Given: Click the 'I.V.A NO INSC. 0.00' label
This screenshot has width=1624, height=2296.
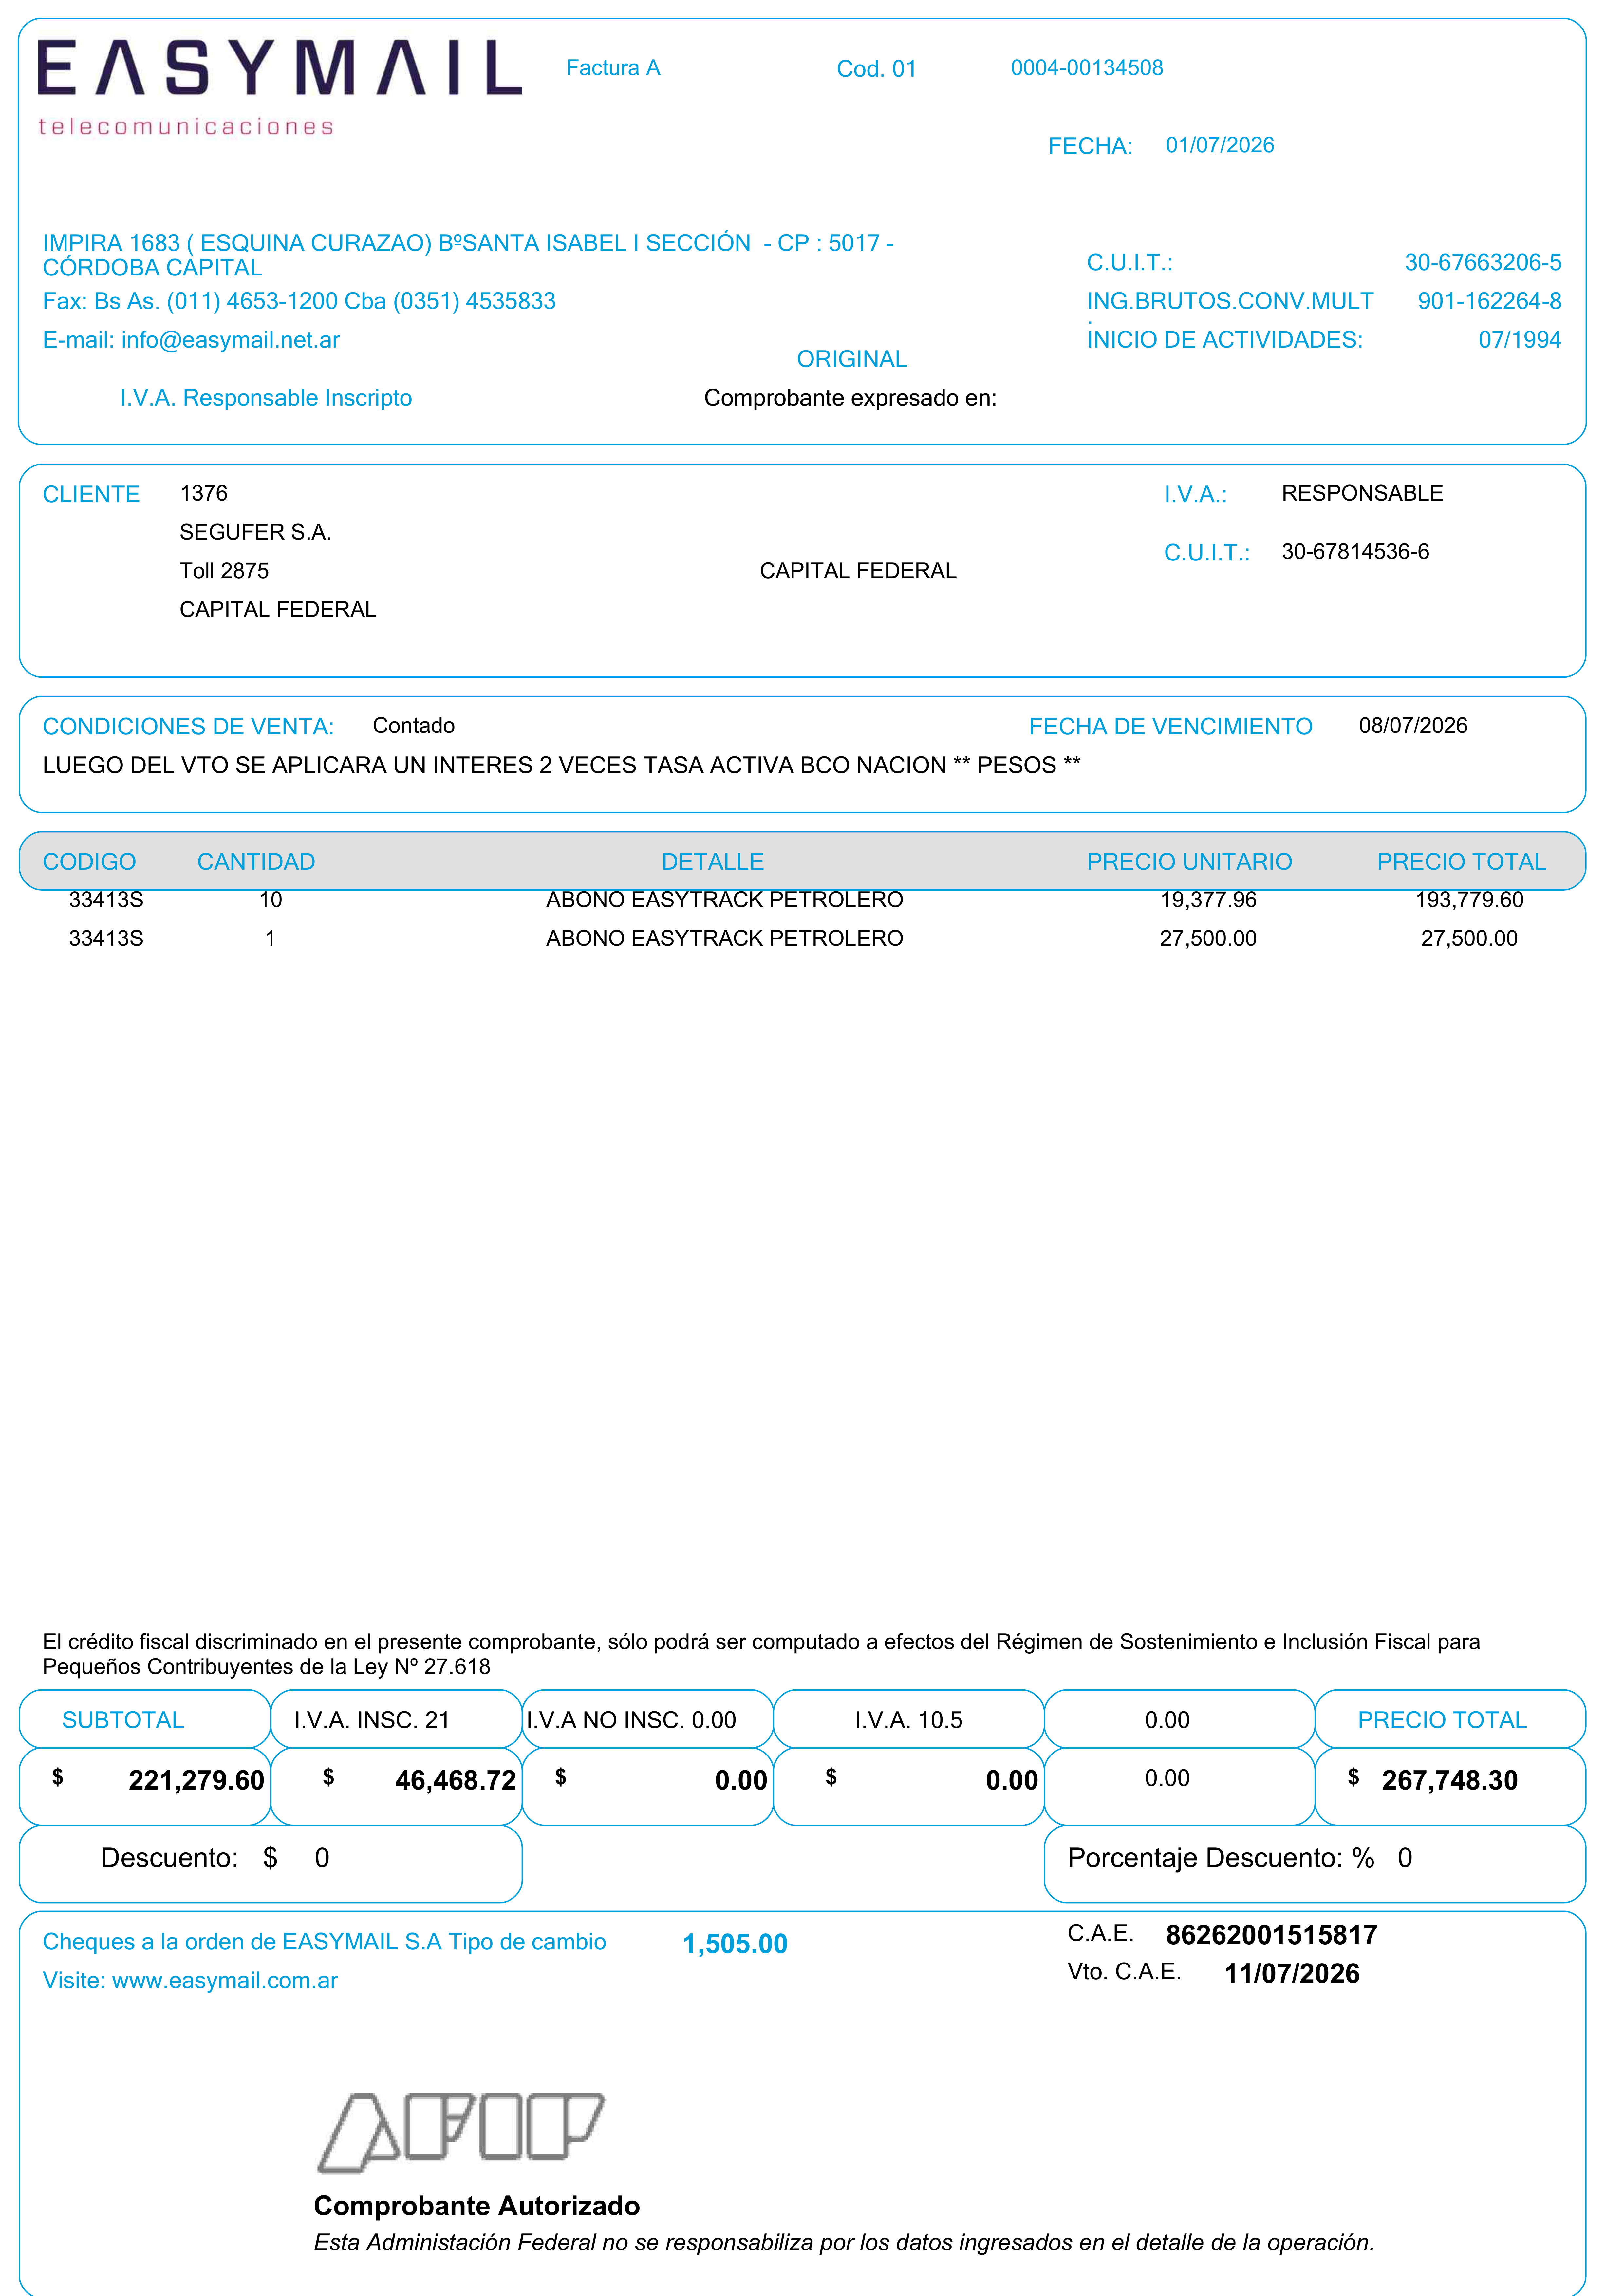Looking at the screenshot, I should [x=631, y=1720].
